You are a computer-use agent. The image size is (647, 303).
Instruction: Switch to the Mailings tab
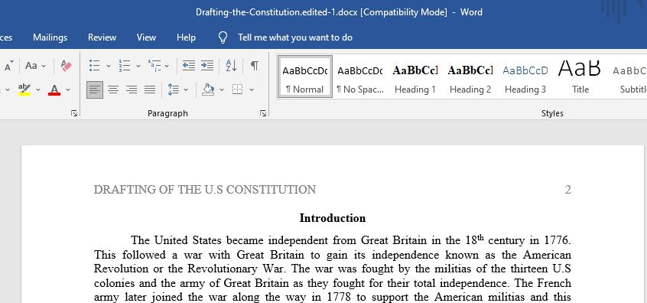point(50,37)
